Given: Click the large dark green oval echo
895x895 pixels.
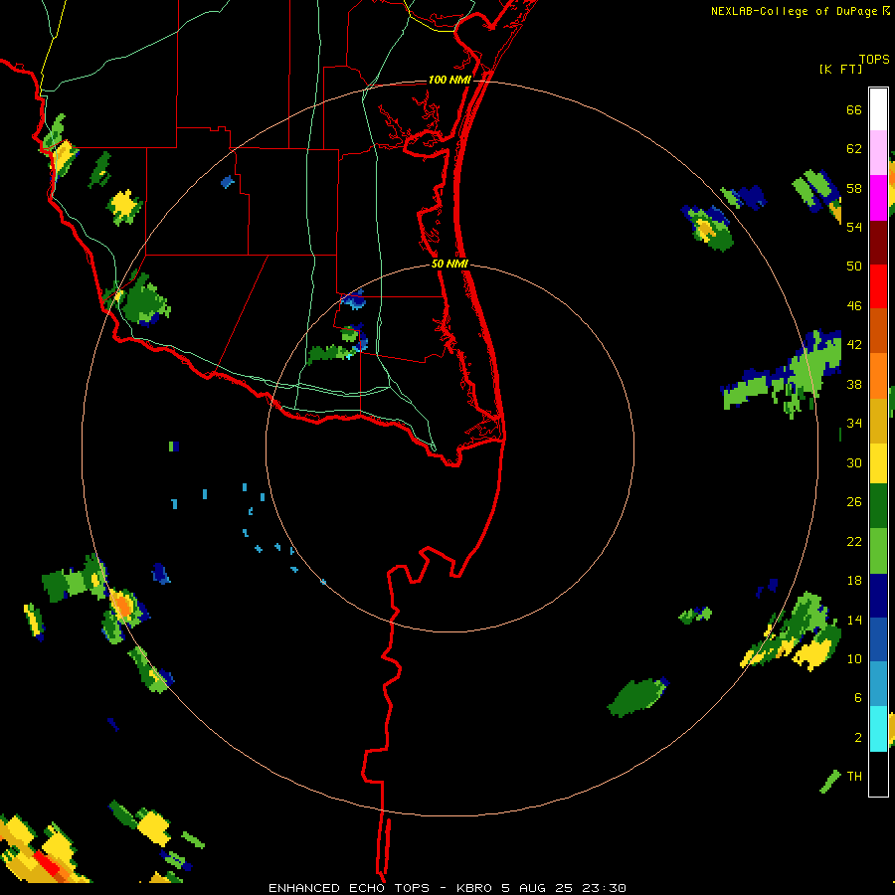Looking at the screenshot, I should 636,697.
